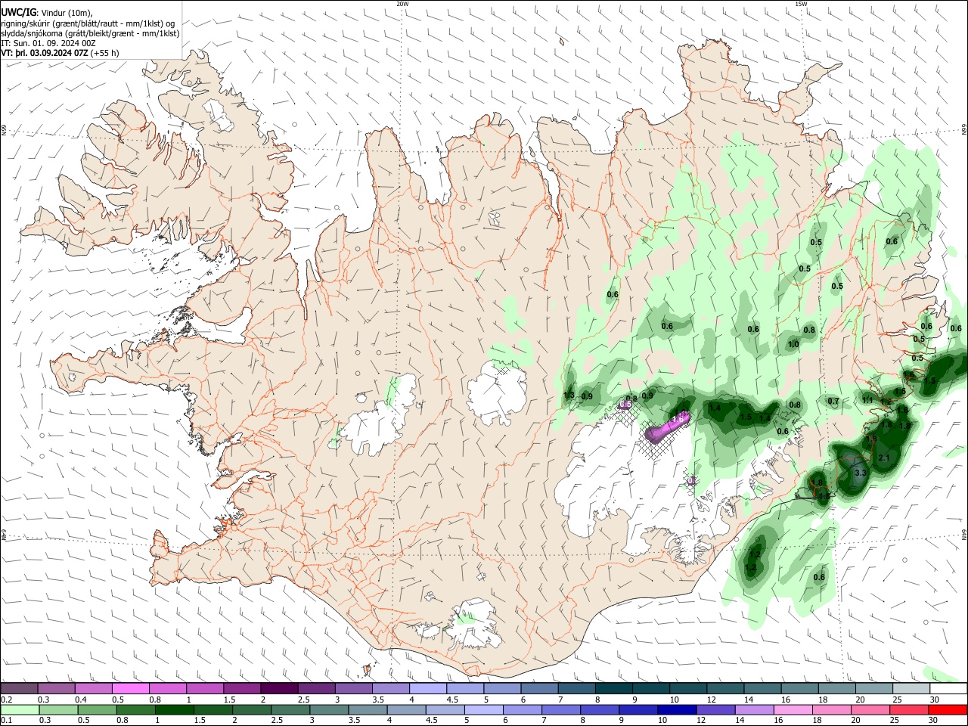Click the dusky mauve 0.2 swatch in the top legend row

coord(19,689)
